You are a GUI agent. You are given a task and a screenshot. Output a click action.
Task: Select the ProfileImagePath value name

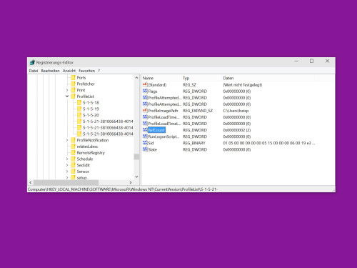163,111
